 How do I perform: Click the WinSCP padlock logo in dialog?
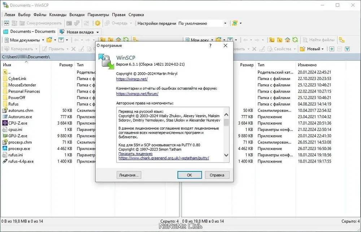click(106, 61)
